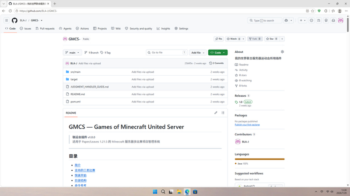Open the src/main folder

tap(75, 72)
